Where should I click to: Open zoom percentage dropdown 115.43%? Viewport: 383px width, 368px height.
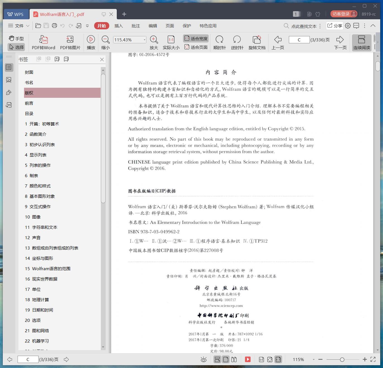pyautogui.click(x=144, y=40)
